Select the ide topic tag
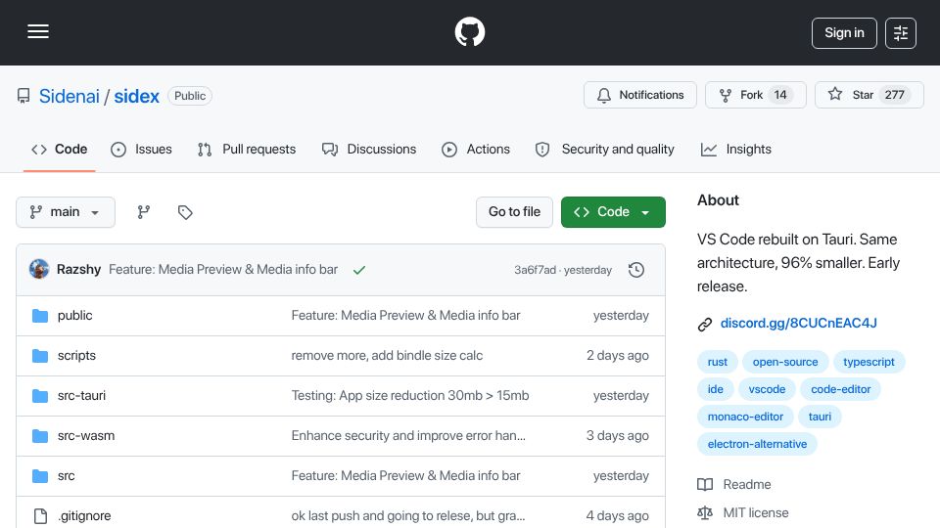This screenshot has width=940, height=528. tap(715, 390)
